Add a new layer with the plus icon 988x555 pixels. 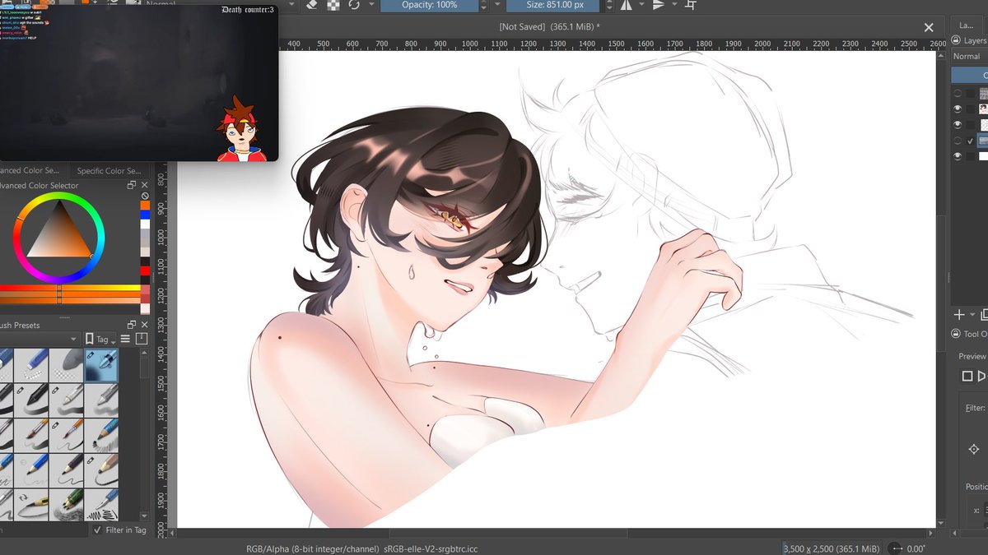(x=958, y=315)
